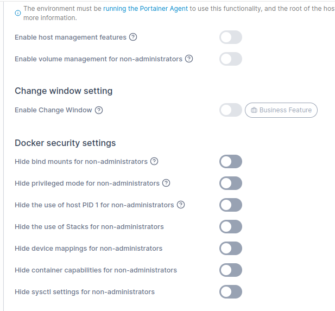Toggle Hide container capabilities for non-administrators
The width and height of the screenshot is (335, 311).
(230, 270)
